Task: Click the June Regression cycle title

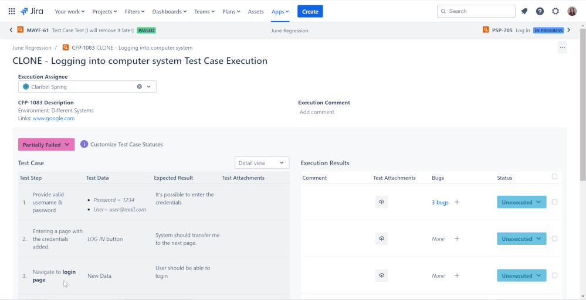Action: coord(290,30)
